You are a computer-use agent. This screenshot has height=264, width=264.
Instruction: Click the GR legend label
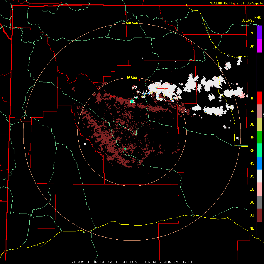(252, 111)
